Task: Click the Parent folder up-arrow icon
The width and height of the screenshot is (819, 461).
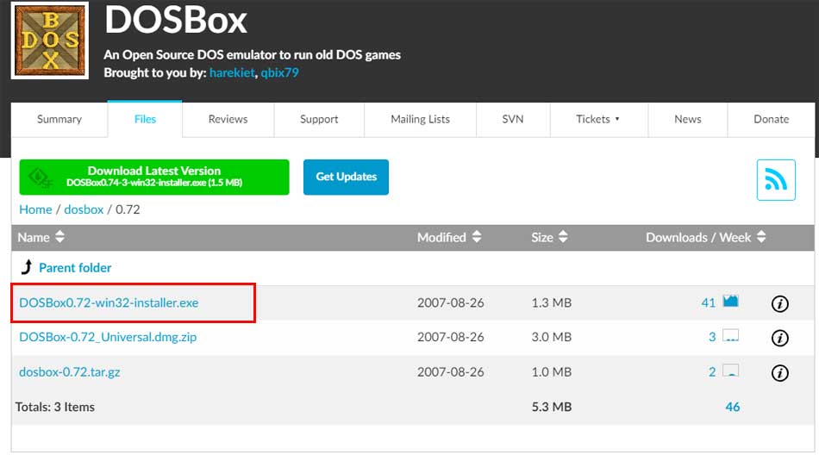Action: tap(27, 267)
